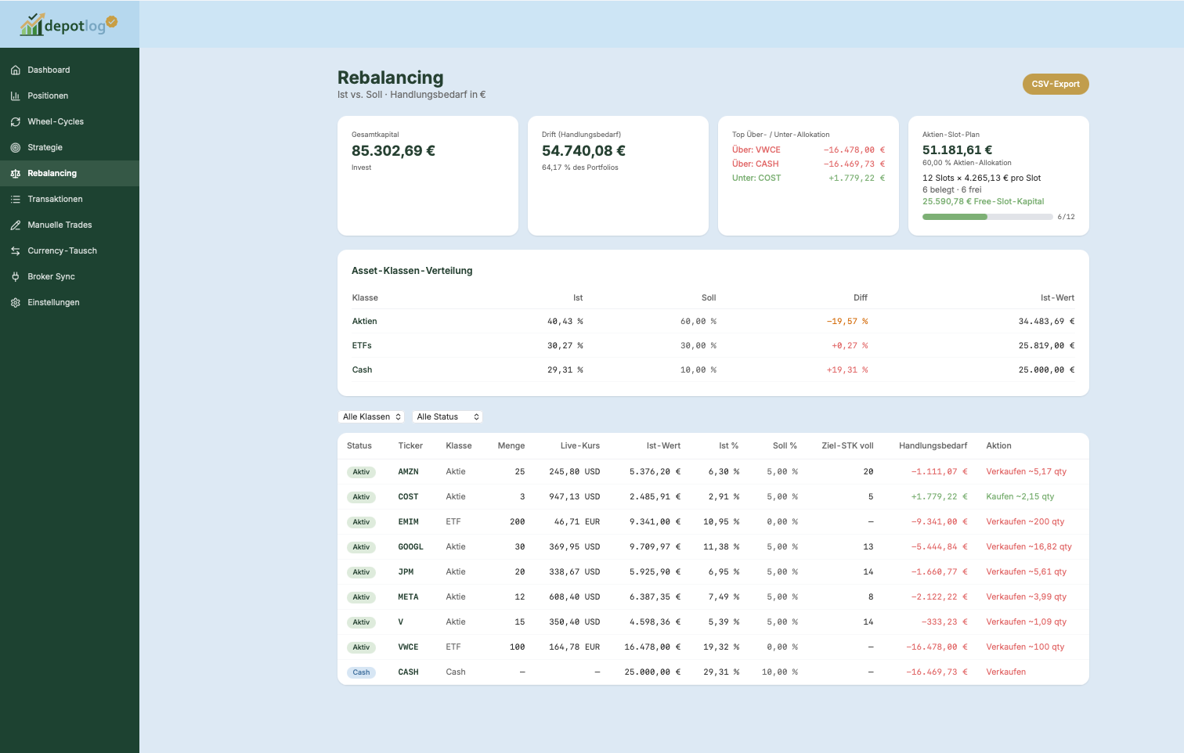Click Verkaufen ~5,17 qty action

tap(1026, 472)
